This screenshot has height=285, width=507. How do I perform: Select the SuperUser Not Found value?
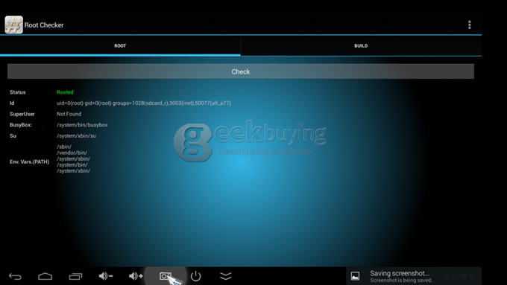69,114
